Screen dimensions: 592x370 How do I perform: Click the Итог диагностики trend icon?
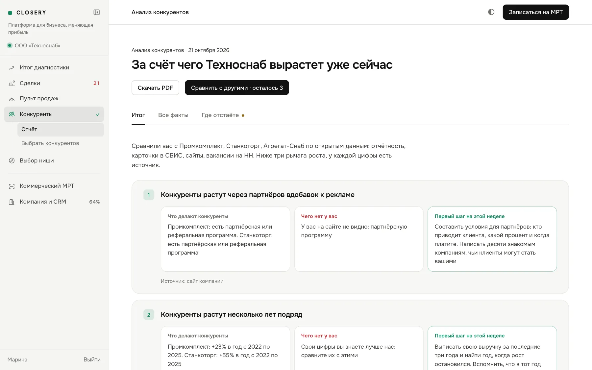[x=12, y=68]
